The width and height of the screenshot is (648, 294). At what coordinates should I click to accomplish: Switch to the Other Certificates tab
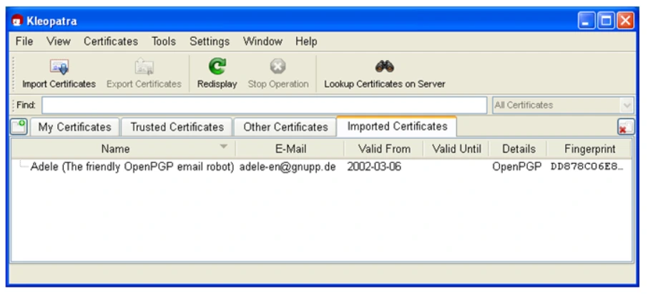click(285, 127)
